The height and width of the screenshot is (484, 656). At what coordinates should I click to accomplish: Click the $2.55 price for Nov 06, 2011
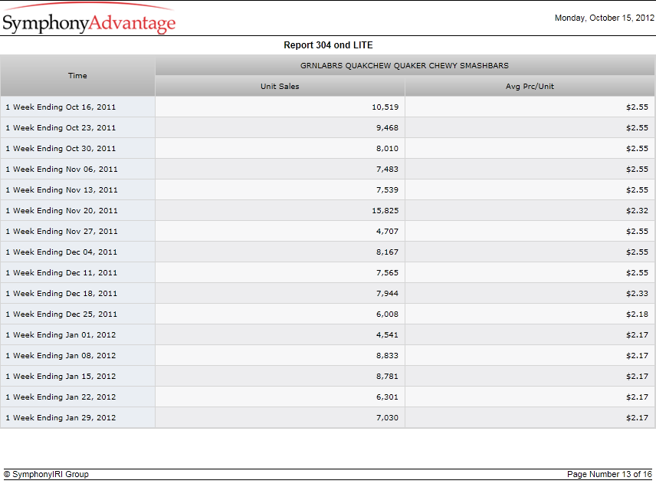point(637,170)
